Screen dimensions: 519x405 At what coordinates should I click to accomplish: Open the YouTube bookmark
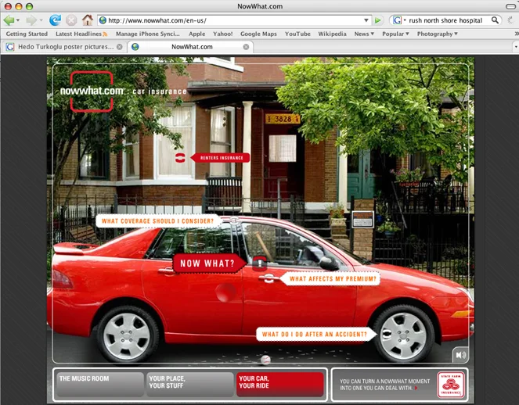pyautogui.click(x=297, y=34)
